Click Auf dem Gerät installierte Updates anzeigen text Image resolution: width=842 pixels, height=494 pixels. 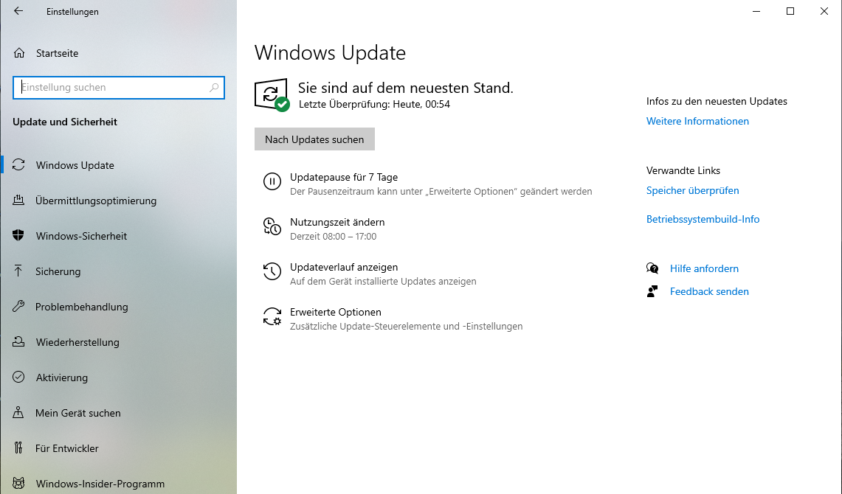click(x=383, y=281)
